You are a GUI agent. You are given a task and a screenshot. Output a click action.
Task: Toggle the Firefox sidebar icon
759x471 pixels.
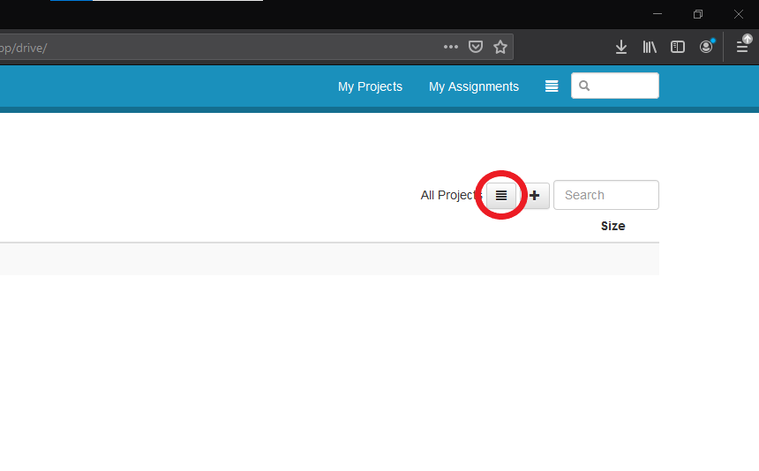678,47
